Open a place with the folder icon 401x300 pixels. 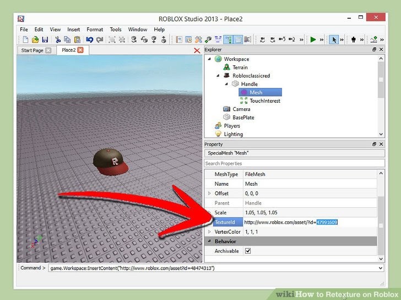coord(35,40)
